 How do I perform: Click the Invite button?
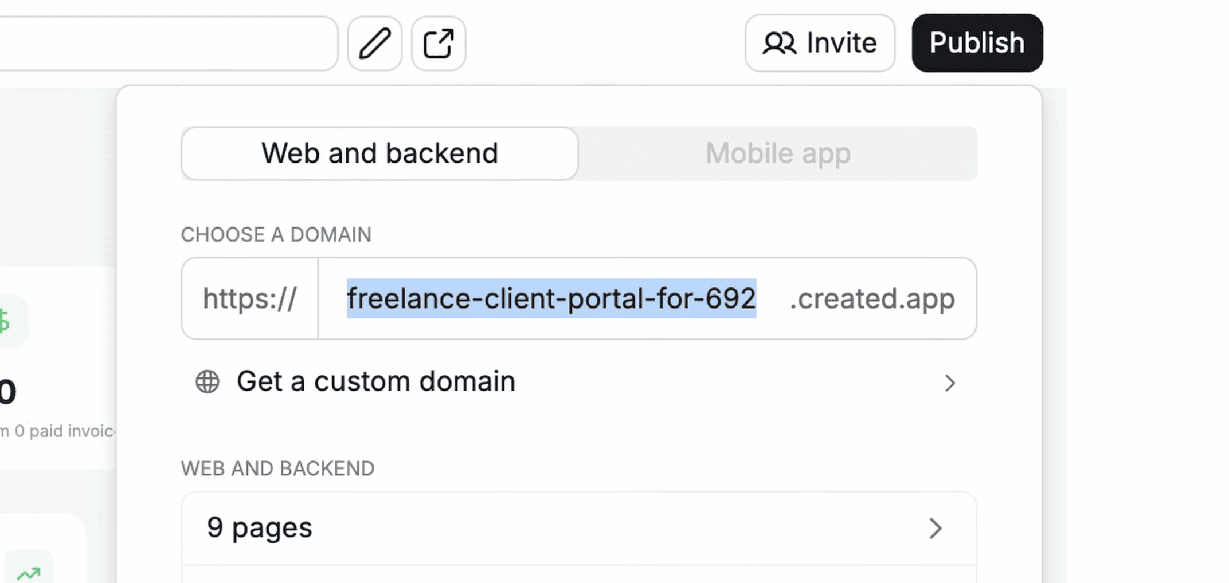click(820, 43)
